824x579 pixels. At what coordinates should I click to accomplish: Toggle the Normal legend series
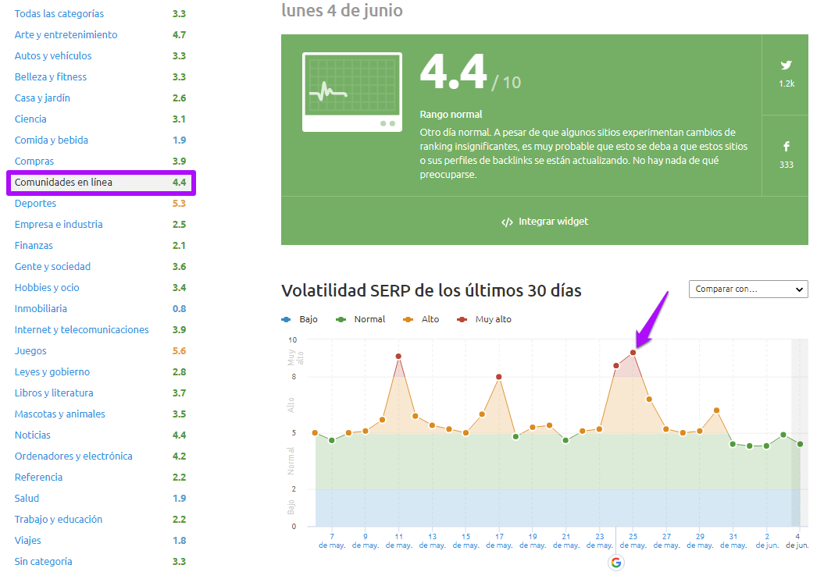click(x=360, y=319)
